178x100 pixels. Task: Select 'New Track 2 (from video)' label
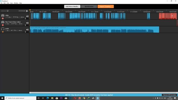click(13, 22)
